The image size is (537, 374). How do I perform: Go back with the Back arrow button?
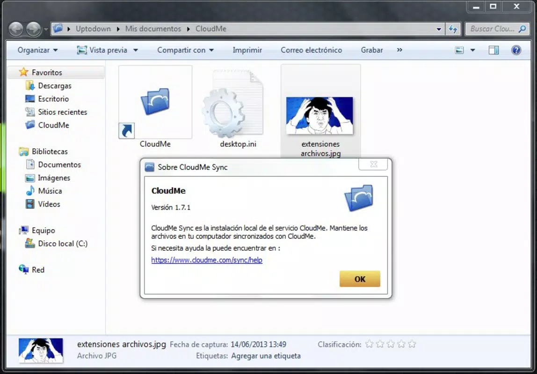point(16,29)
